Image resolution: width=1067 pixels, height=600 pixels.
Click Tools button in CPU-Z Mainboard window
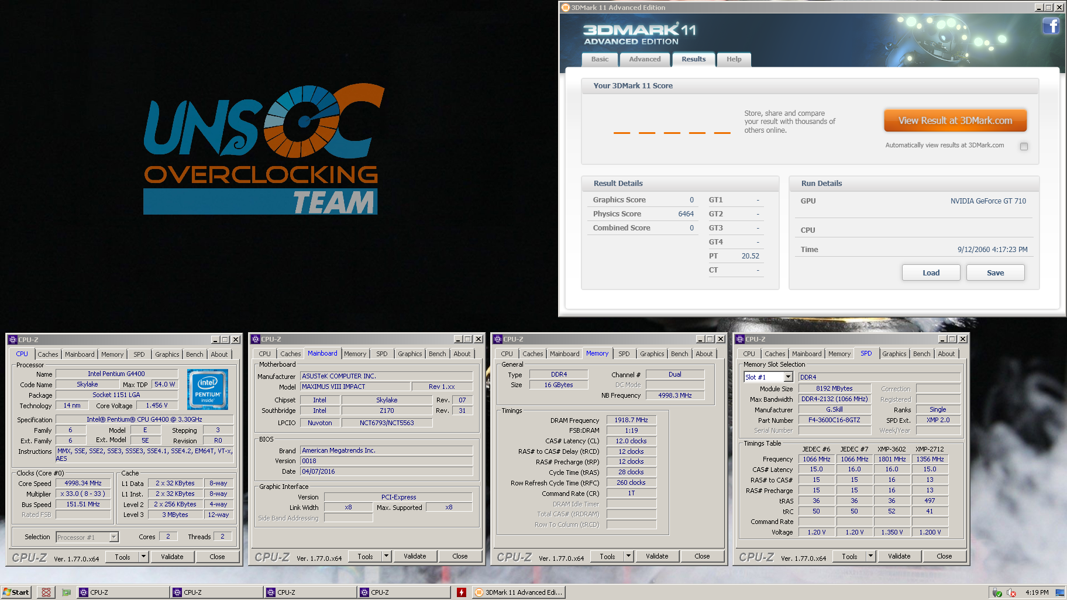[365, 556]
